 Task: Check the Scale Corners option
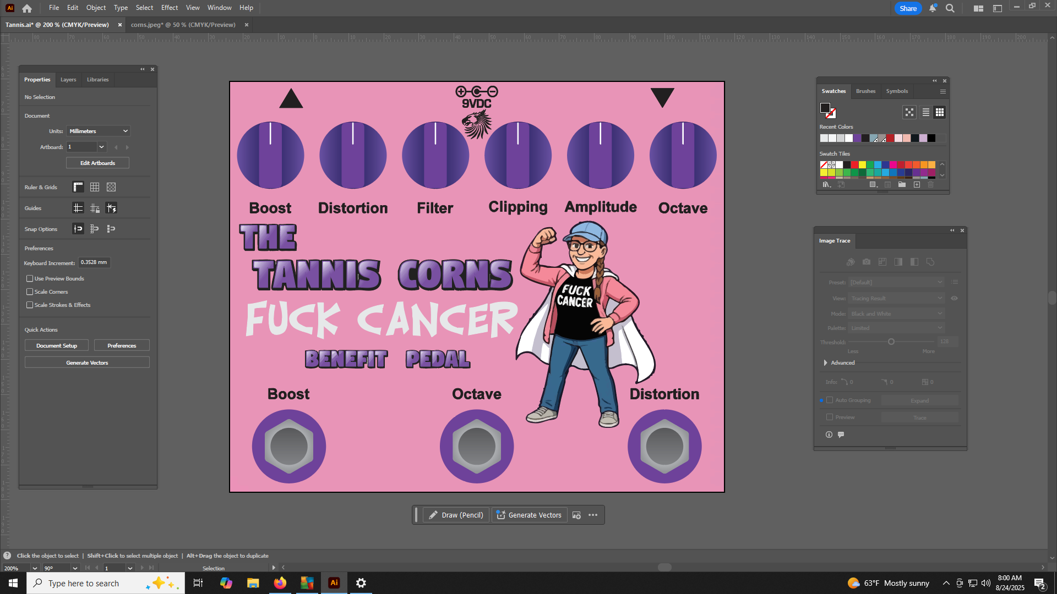(x=30, y=292)
